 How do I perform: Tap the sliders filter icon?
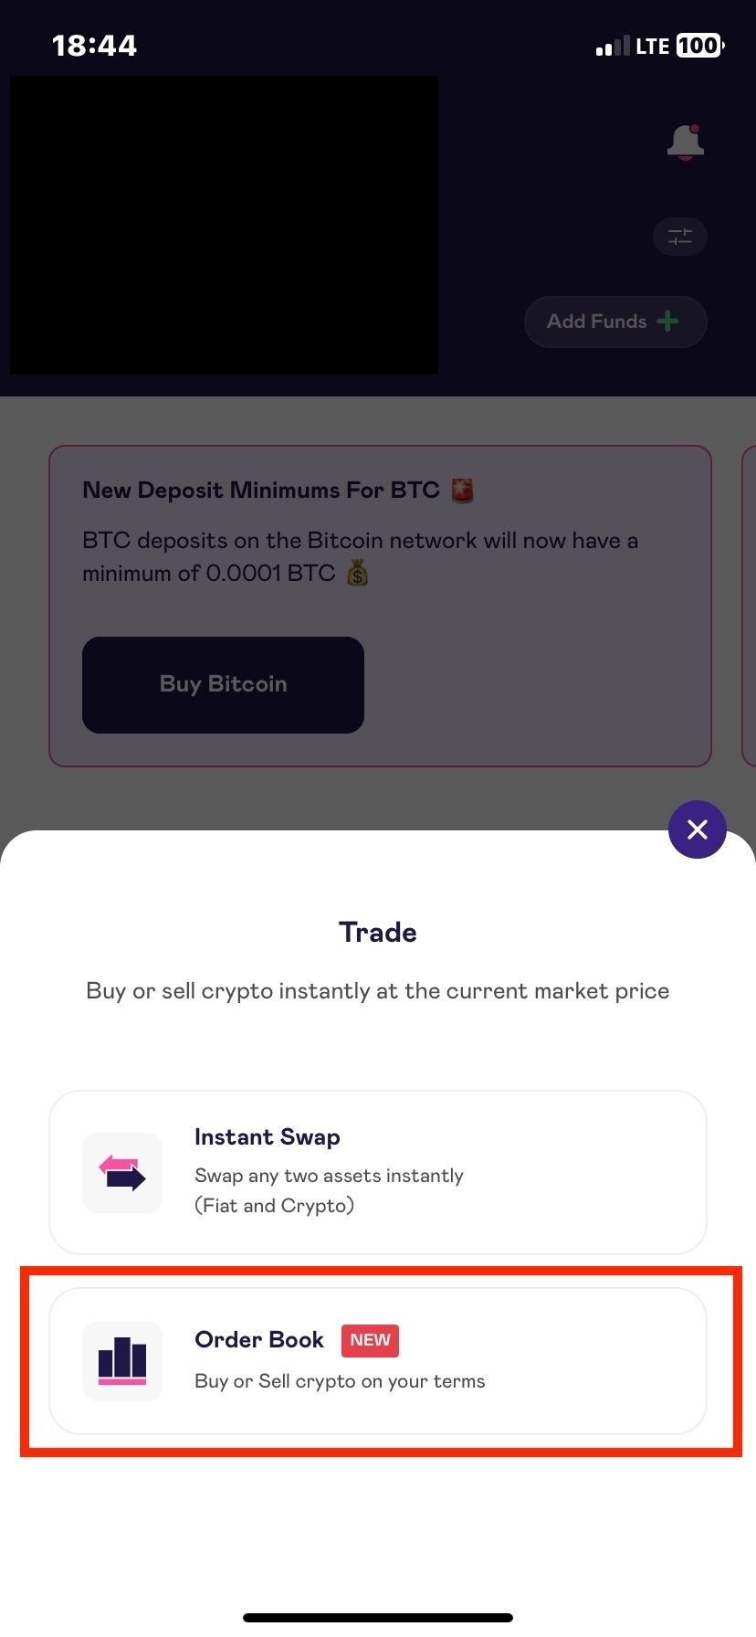pyautogui.click(x=680, y=238)
